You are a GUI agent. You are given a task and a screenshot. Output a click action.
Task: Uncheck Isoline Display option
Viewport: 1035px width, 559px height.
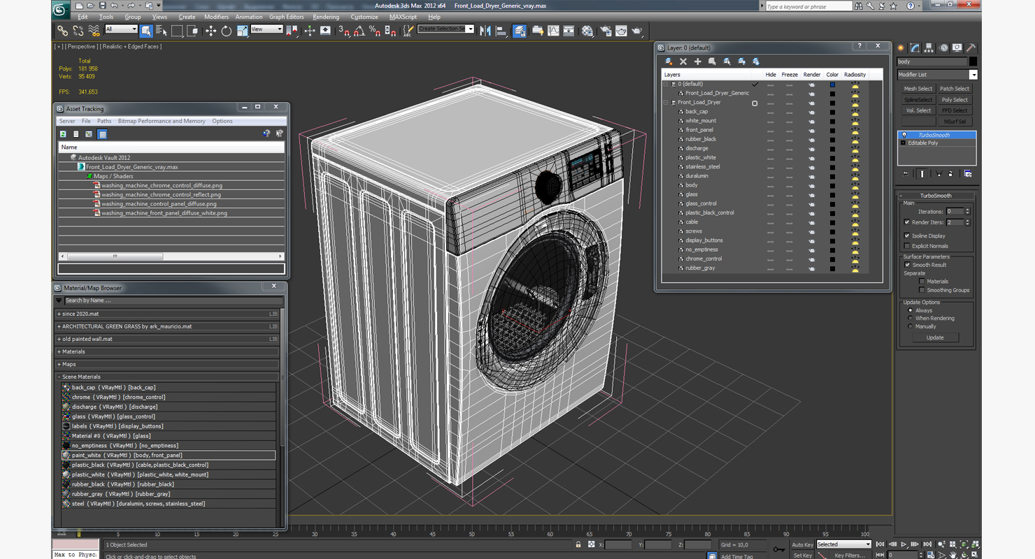point(907,235)
